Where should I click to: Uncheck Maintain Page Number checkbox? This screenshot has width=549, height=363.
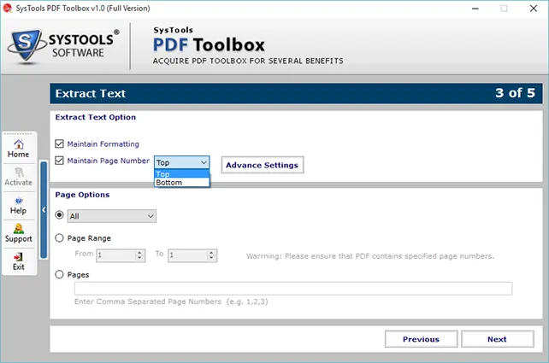(59, 161)
